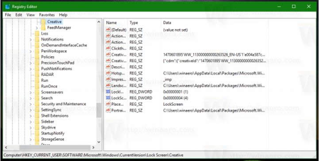Click the LockSc... DWORD value icon
The width and height of the screenshot is (319, 161).
click(x=108, y=98)
